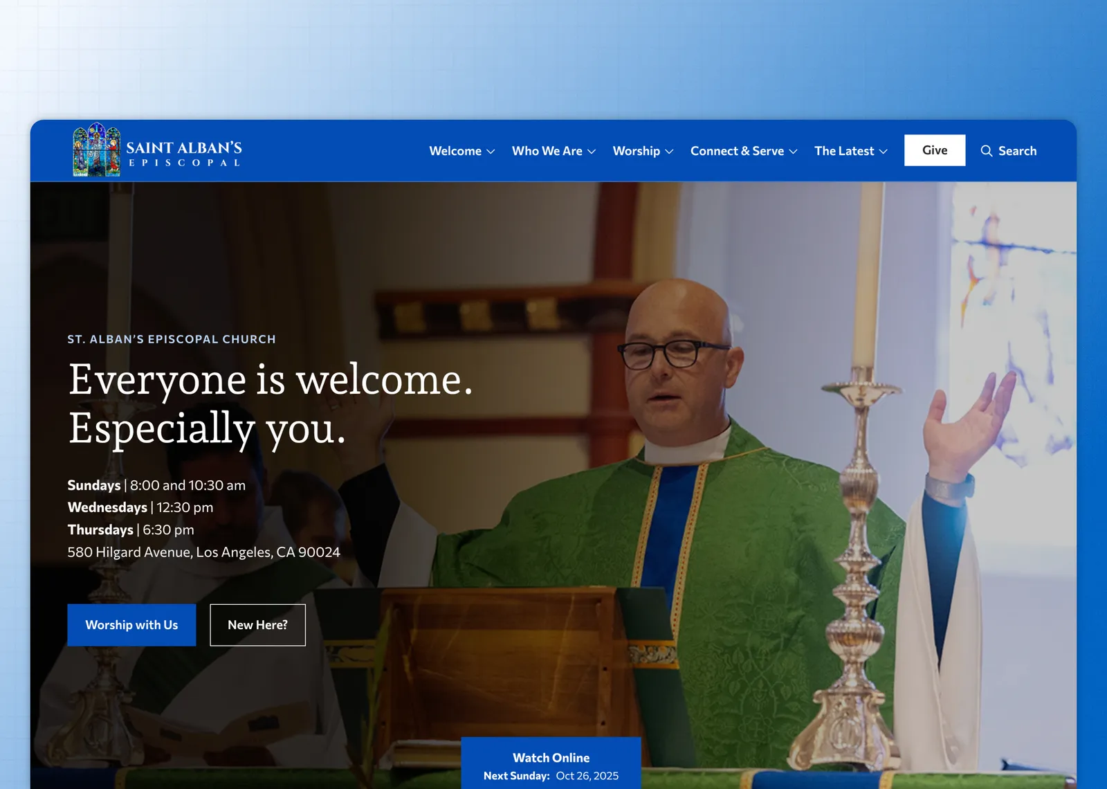Open the Watch Online banner
The width and height of the screenshot is (1107, 789).
tap(551, 758)
